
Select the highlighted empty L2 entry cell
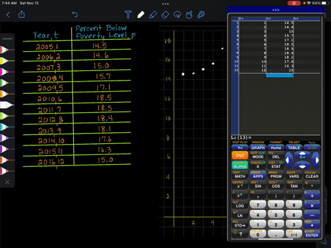pyautogui.click(x=280, y=75)
